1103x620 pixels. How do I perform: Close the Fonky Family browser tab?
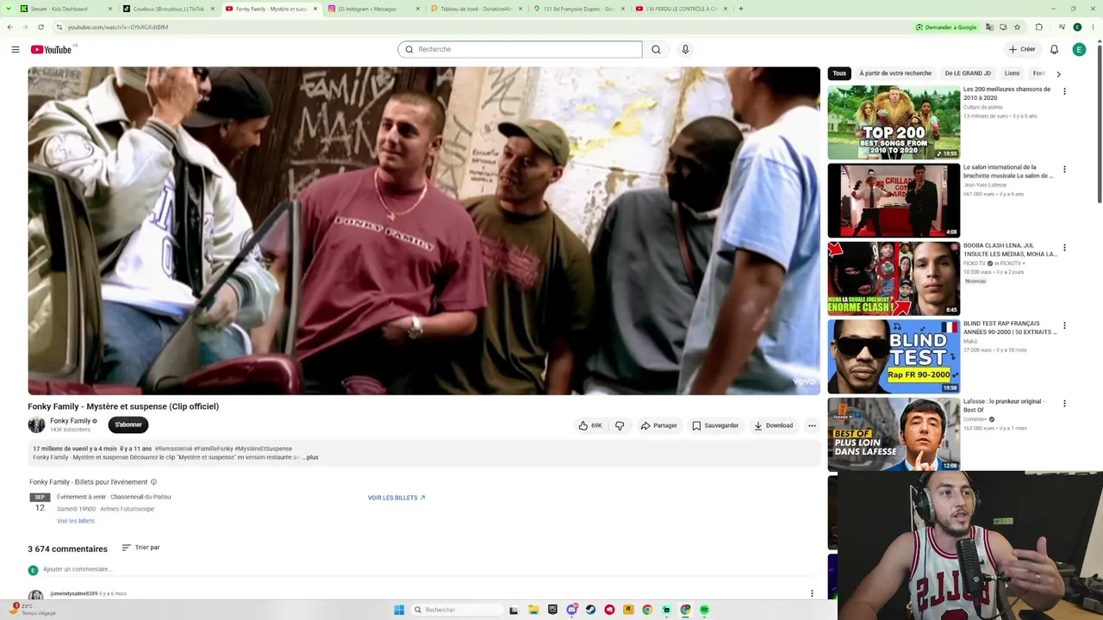[x=315, y=9]
